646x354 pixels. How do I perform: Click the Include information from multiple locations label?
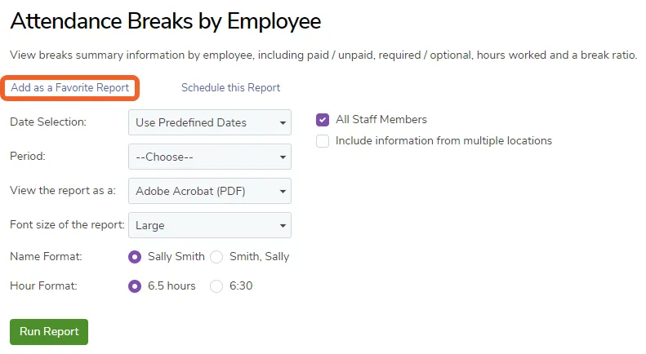point(443,141)
